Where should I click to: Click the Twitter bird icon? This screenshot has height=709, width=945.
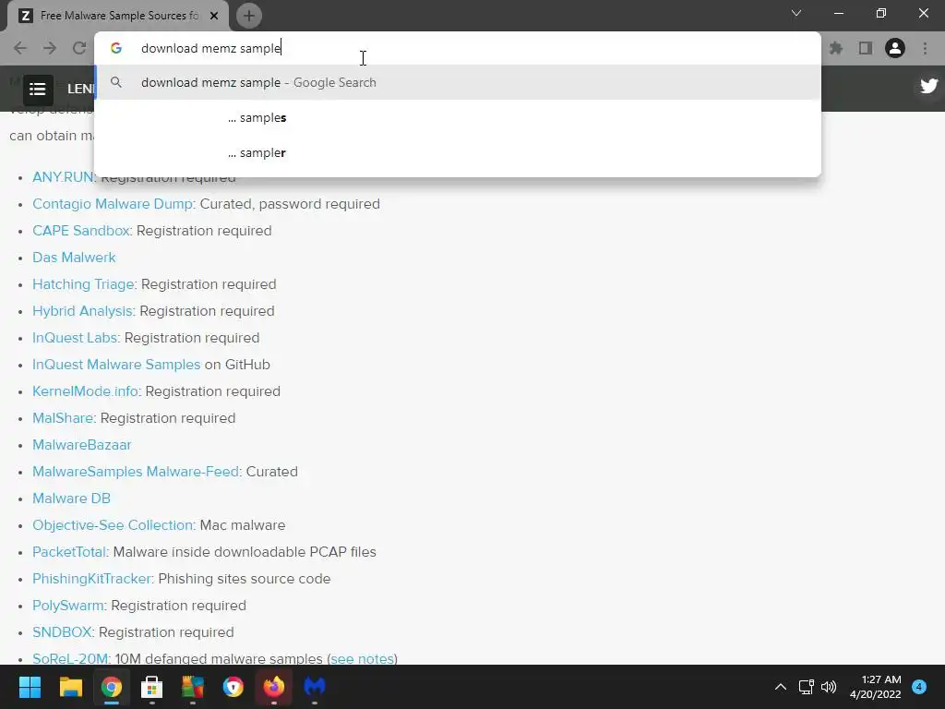pyautogui.click(x=928, y=86)
